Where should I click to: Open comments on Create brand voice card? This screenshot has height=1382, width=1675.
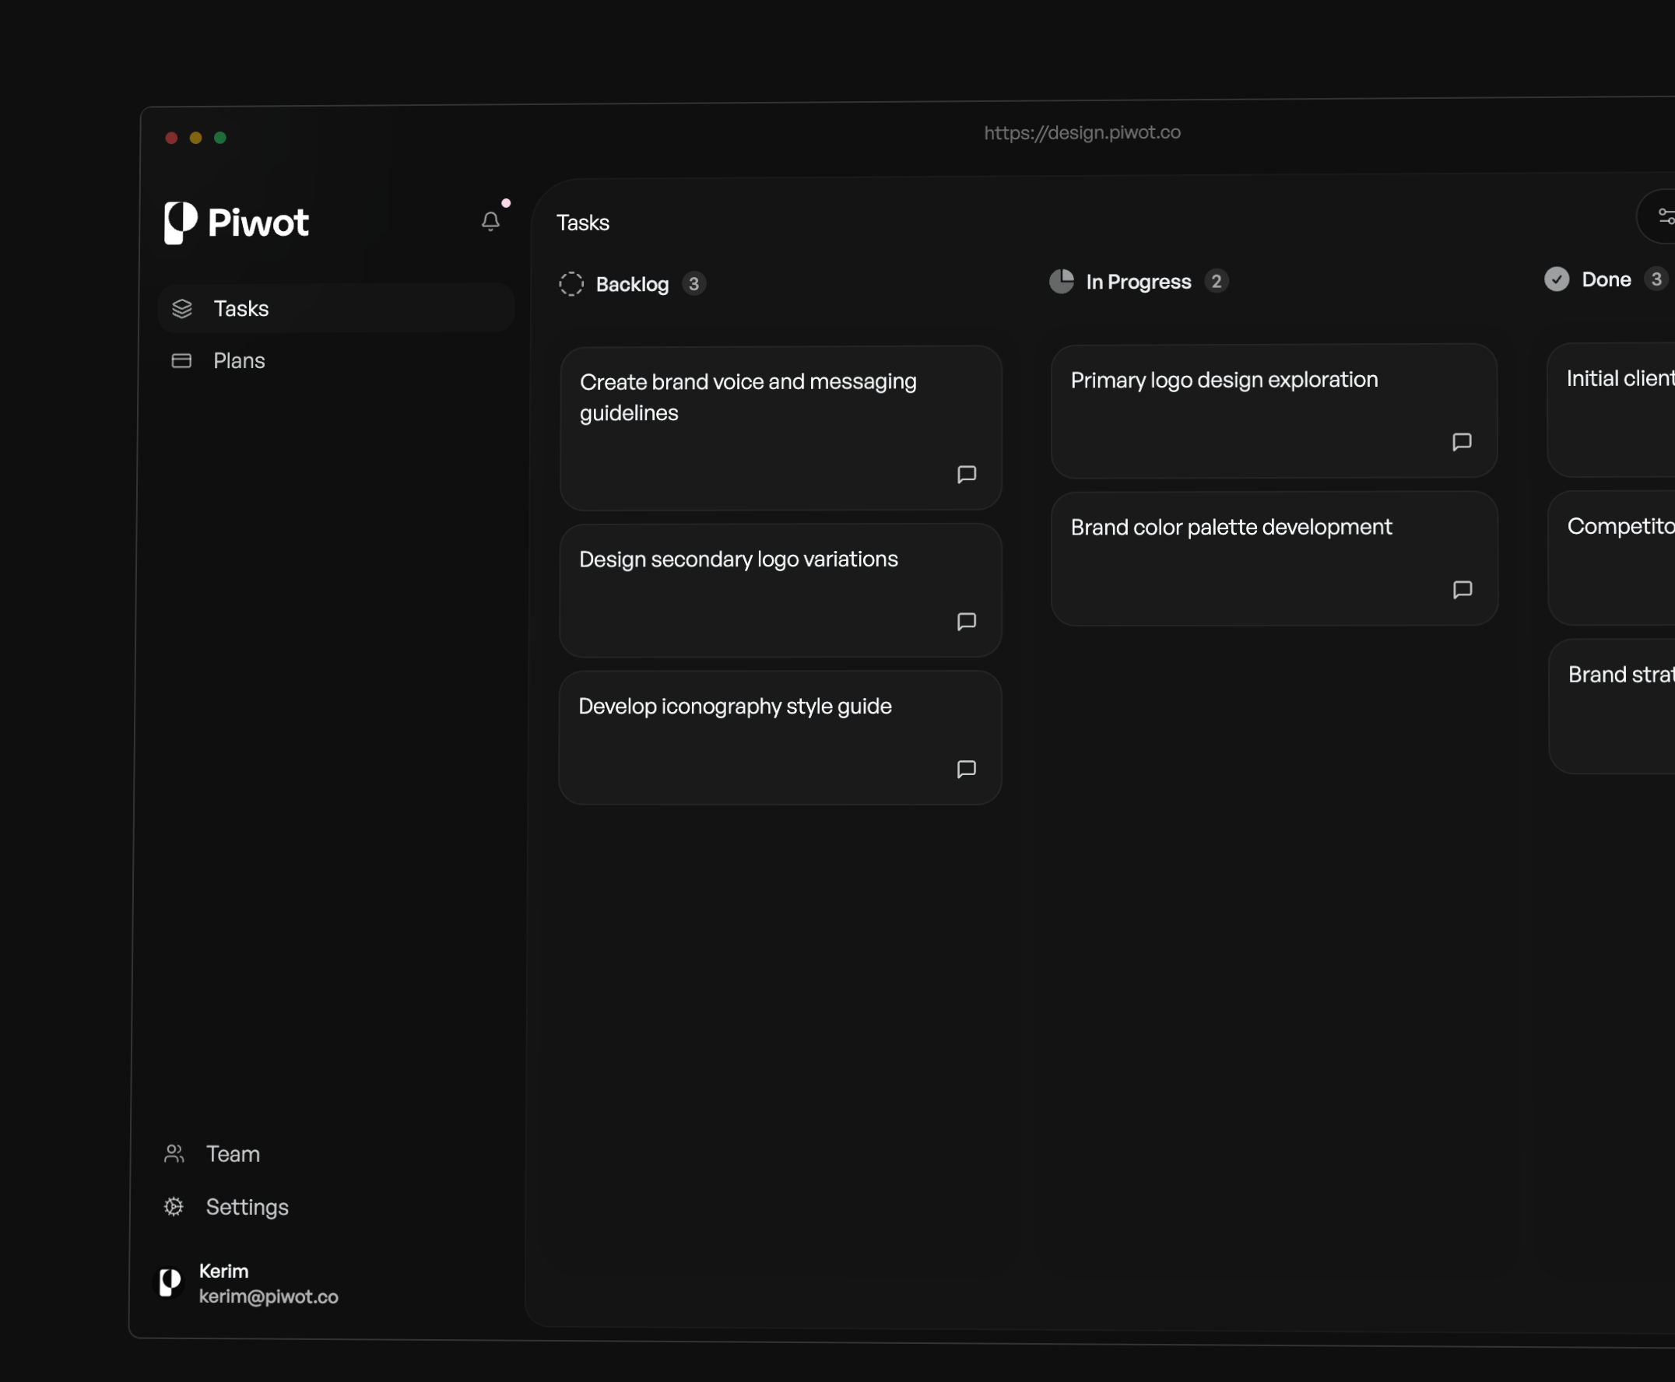967,475
